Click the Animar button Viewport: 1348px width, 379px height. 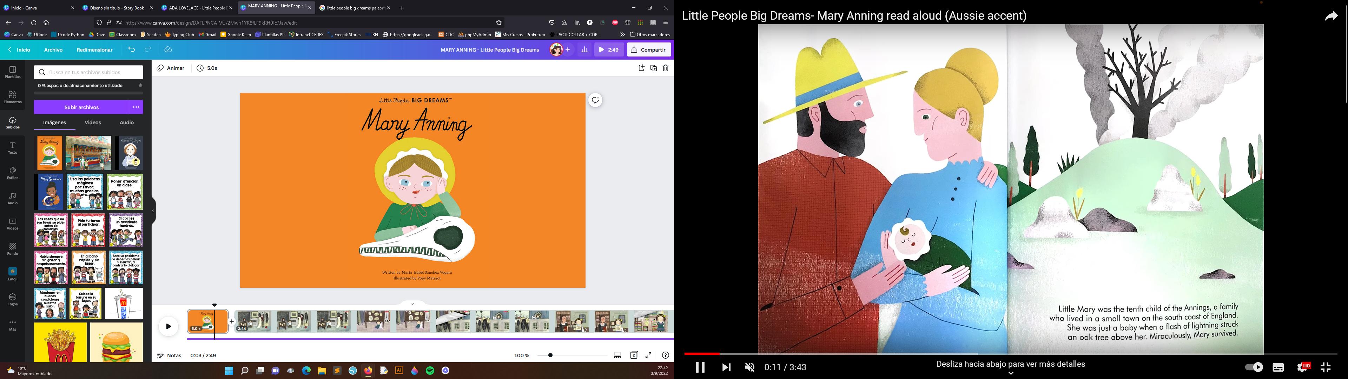(171, 68)
